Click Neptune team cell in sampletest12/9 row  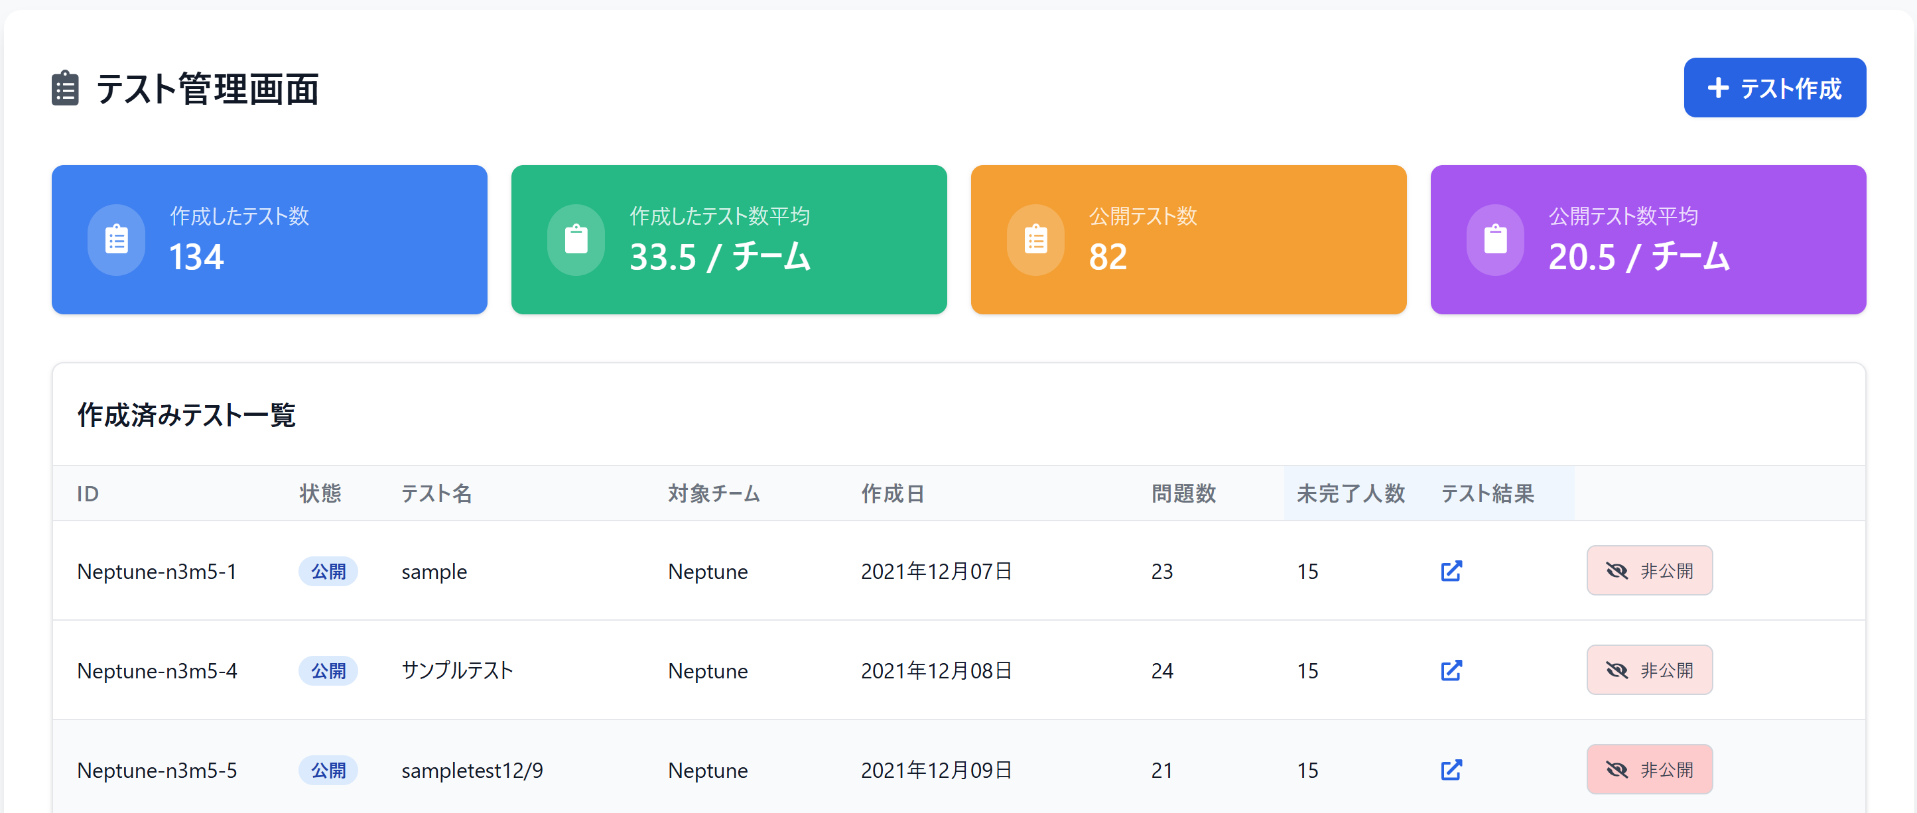point(708,770)
